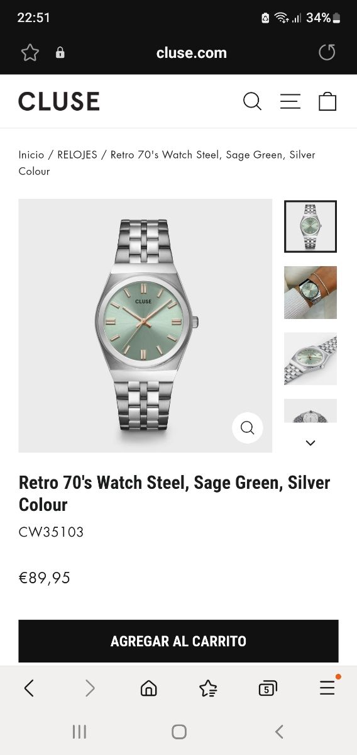Open the Inicio breadcrumb link
The height and width of the screenshot is (755, 357).
(31, 155)
